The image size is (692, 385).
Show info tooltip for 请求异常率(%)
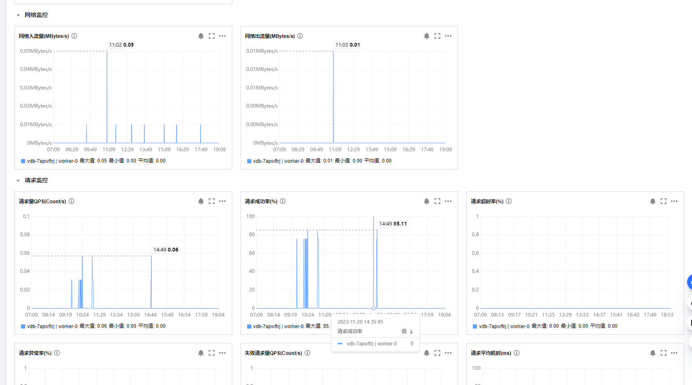coord(57,353)
